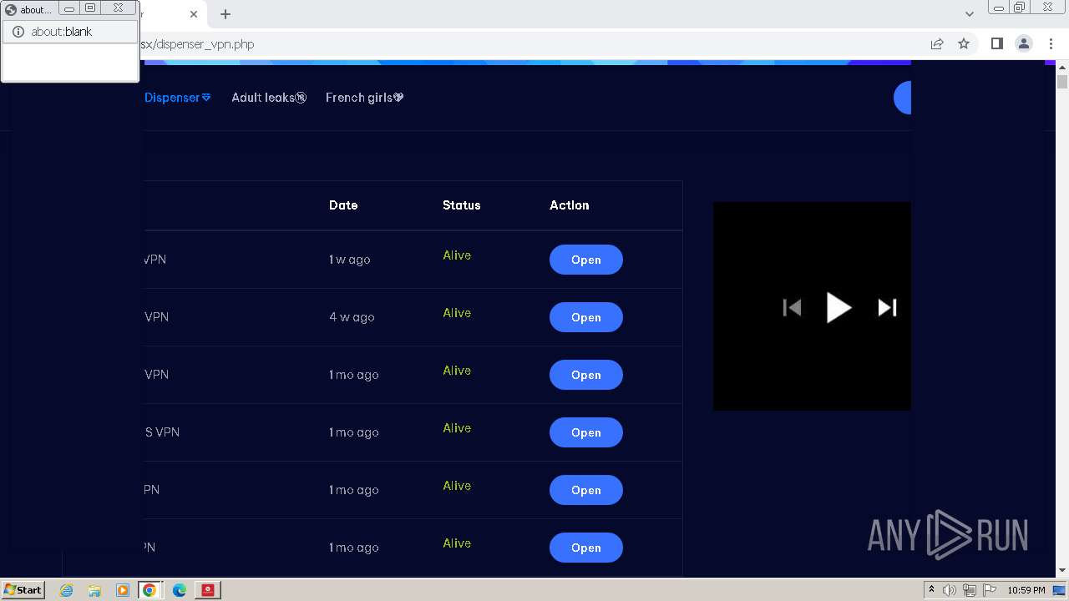The width and height of the screenshot is (1069, 601).
Task: Click the 'S VPN' row name
Action: pyautogui.click(x=162, y=432)
